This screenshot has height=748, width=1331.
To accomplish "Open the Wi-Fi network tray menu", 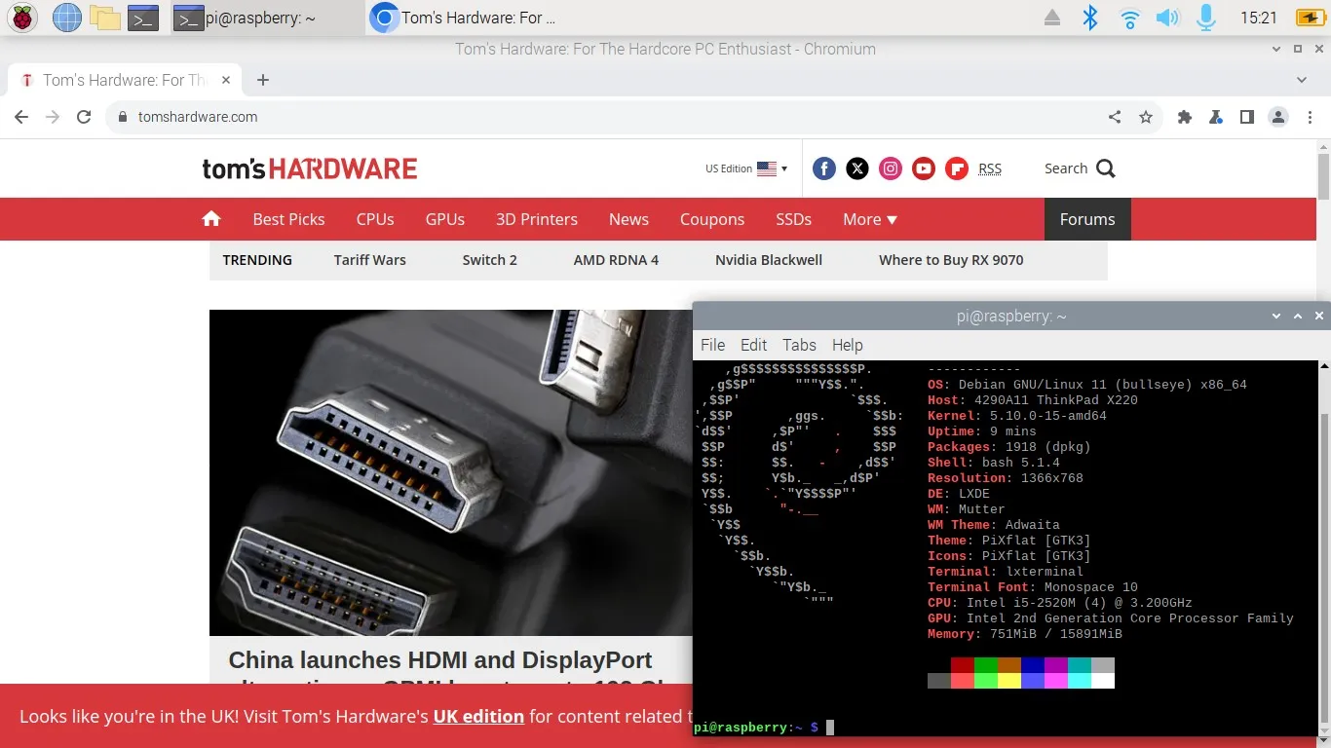I will coord(1129,18).
